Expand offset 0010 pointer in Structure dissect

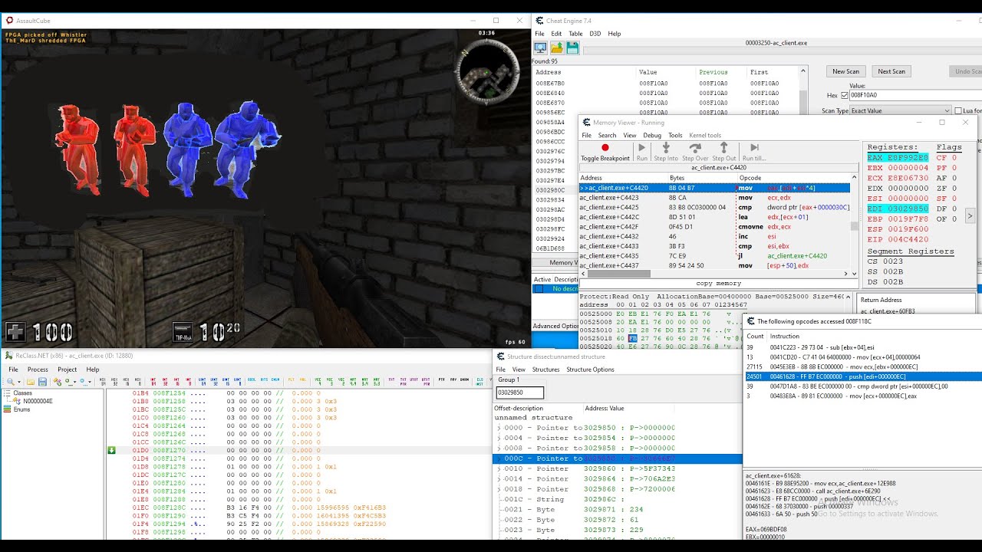tap(499, 468)
